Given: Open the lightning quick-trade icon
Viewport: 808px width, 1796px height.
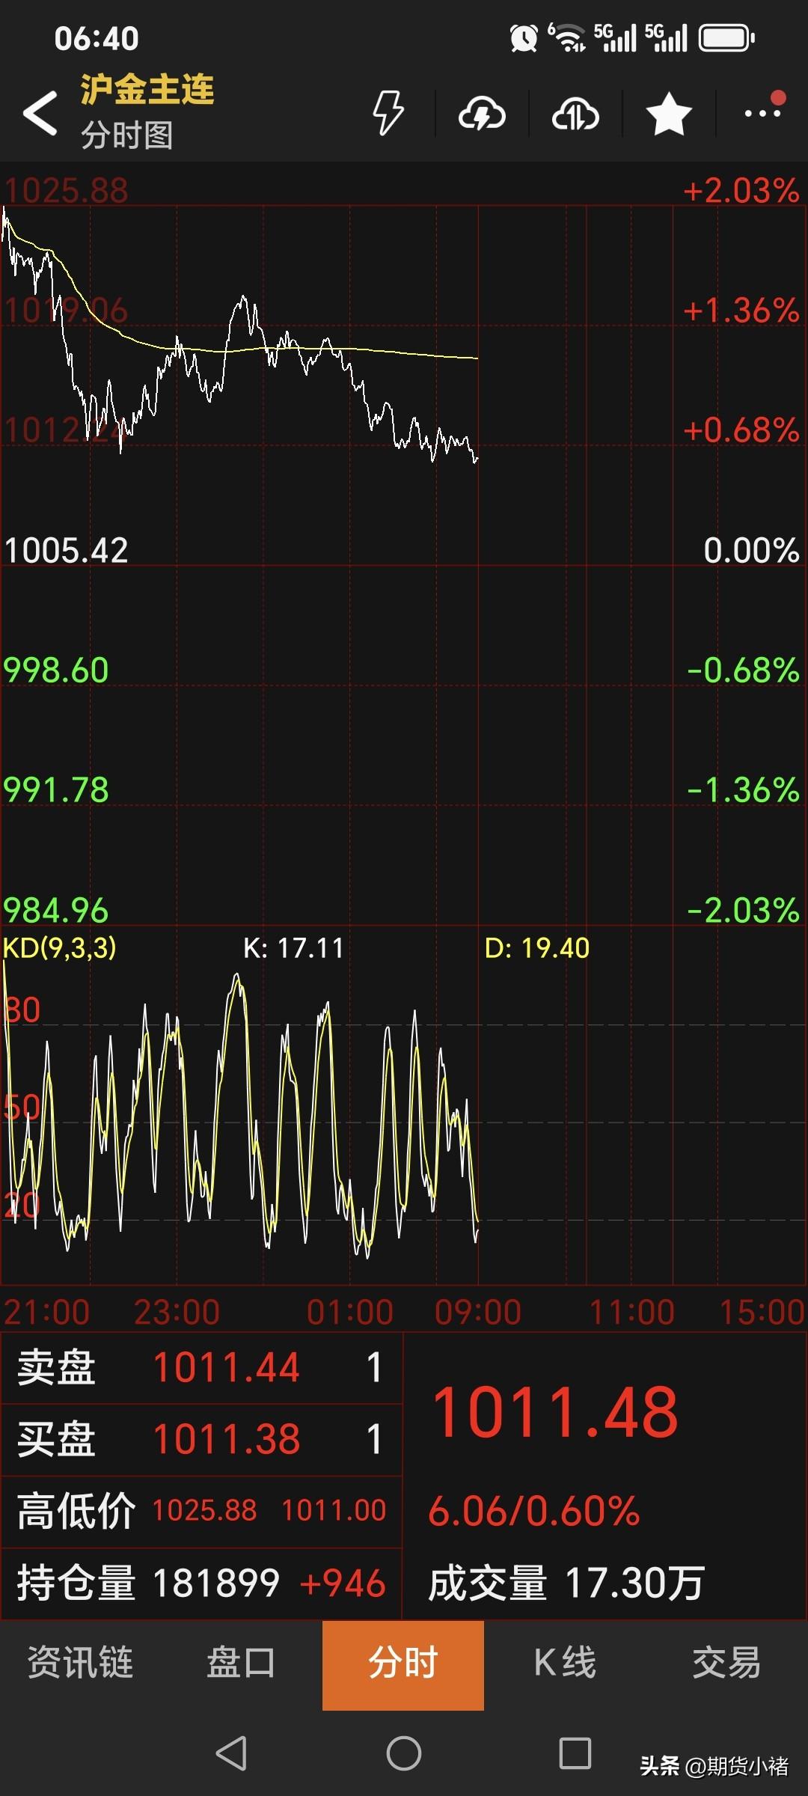Looking at the screenshot, I should pyautogui.click(x=388, y=114).
